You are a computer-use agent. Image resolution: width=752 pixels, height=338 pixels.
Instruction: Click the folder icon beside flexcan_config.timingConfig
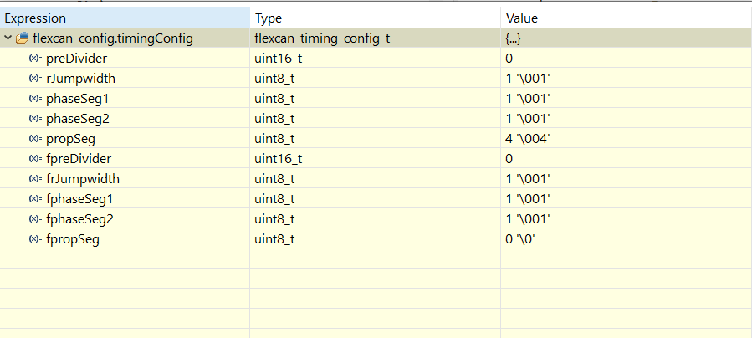22,38
